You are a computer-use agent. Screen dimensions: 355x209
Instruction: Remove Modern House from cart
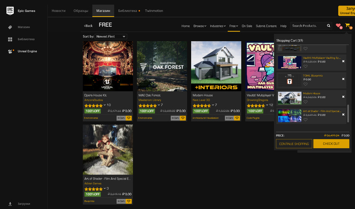click(x=343, y=97)
